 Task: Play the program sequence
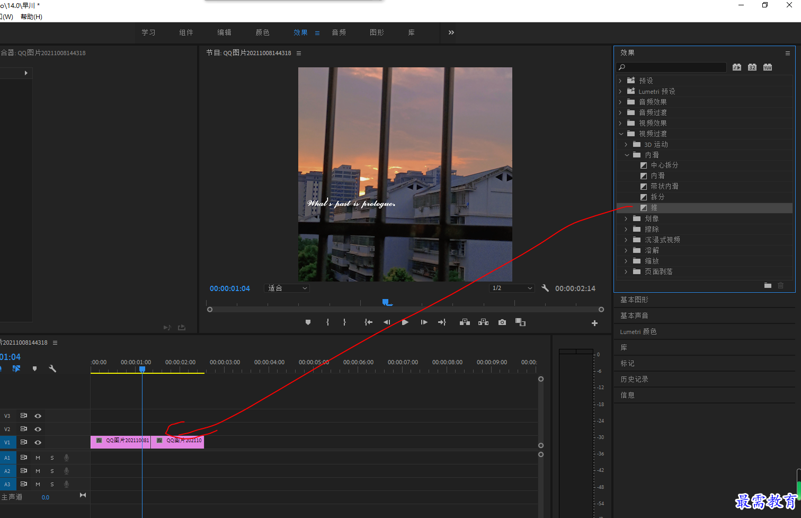[405, 322]
